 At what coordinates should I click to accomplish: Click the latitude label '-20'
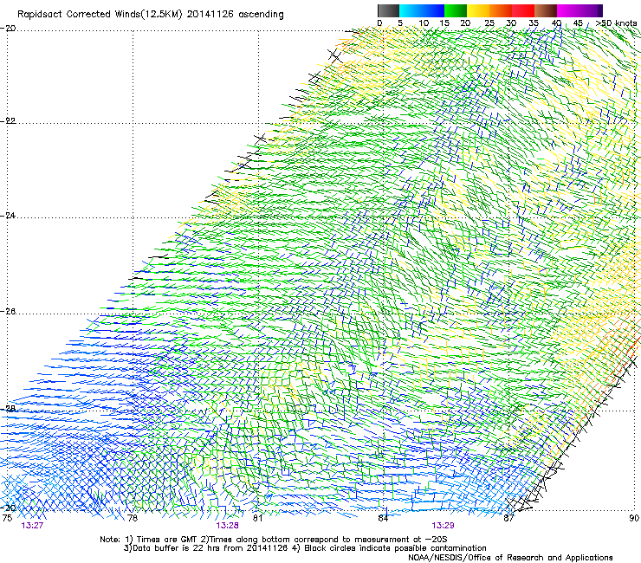click(x=8, y=29)
